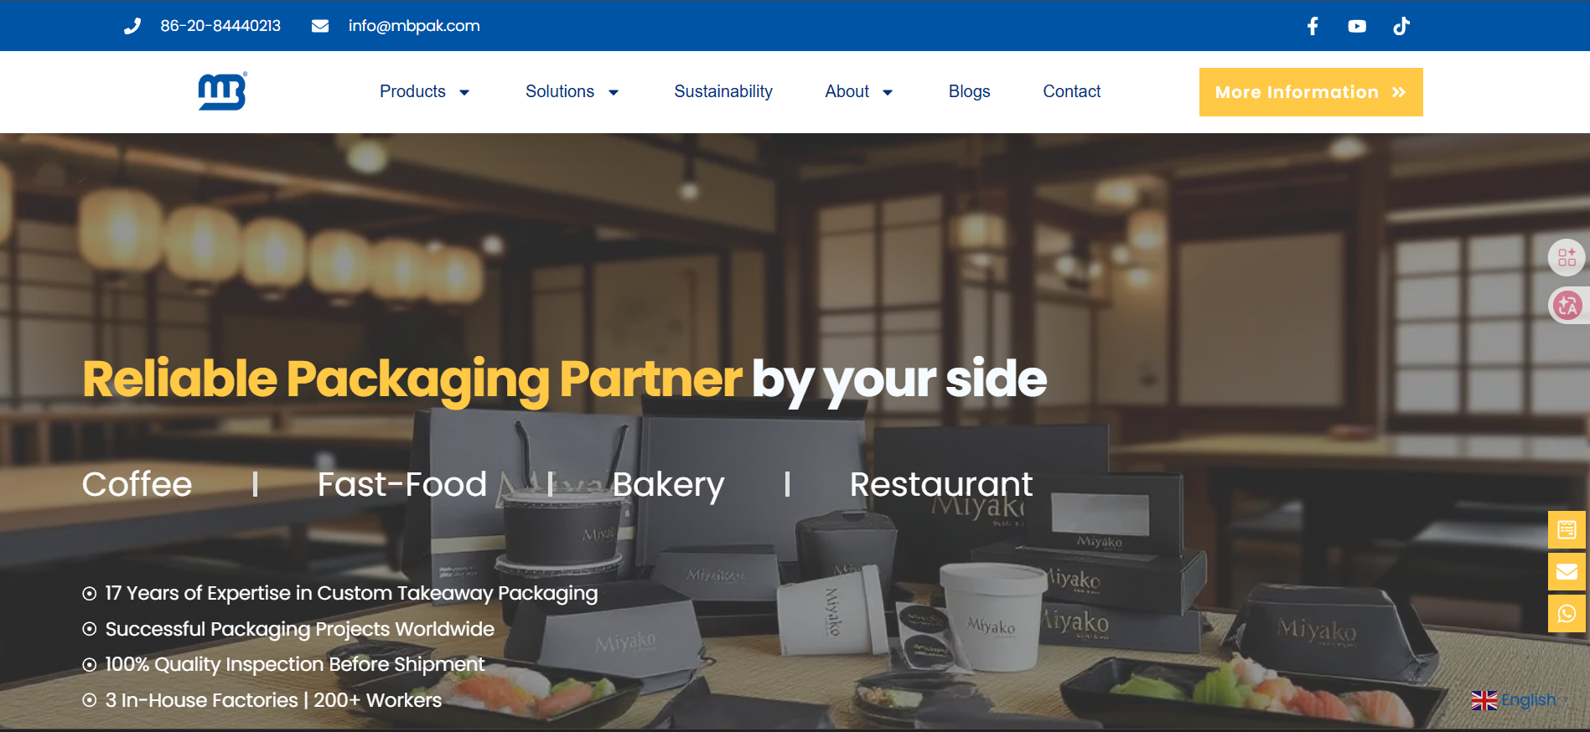Click the round grid apps widget icon

point(1567,257)
